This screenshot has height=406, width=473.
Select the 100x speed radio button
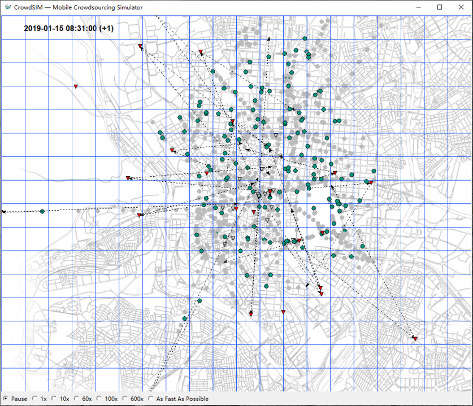click(99, 399)
